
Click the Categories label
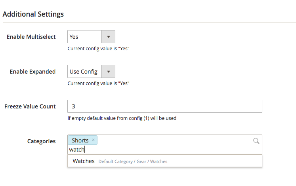[41, 141]
